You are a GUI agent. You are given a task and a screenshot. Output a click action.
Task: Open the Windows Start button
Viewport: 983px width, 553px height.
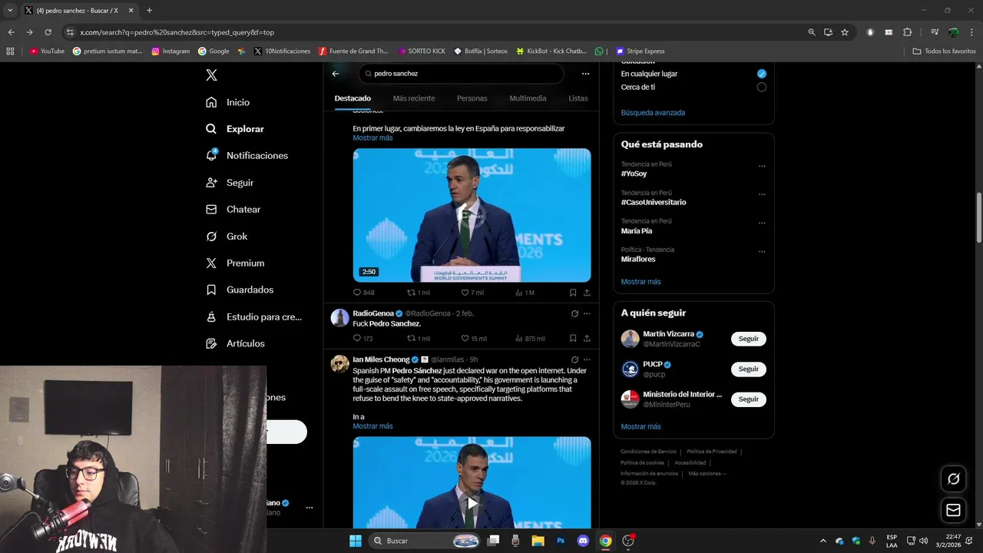click(355, 541)
